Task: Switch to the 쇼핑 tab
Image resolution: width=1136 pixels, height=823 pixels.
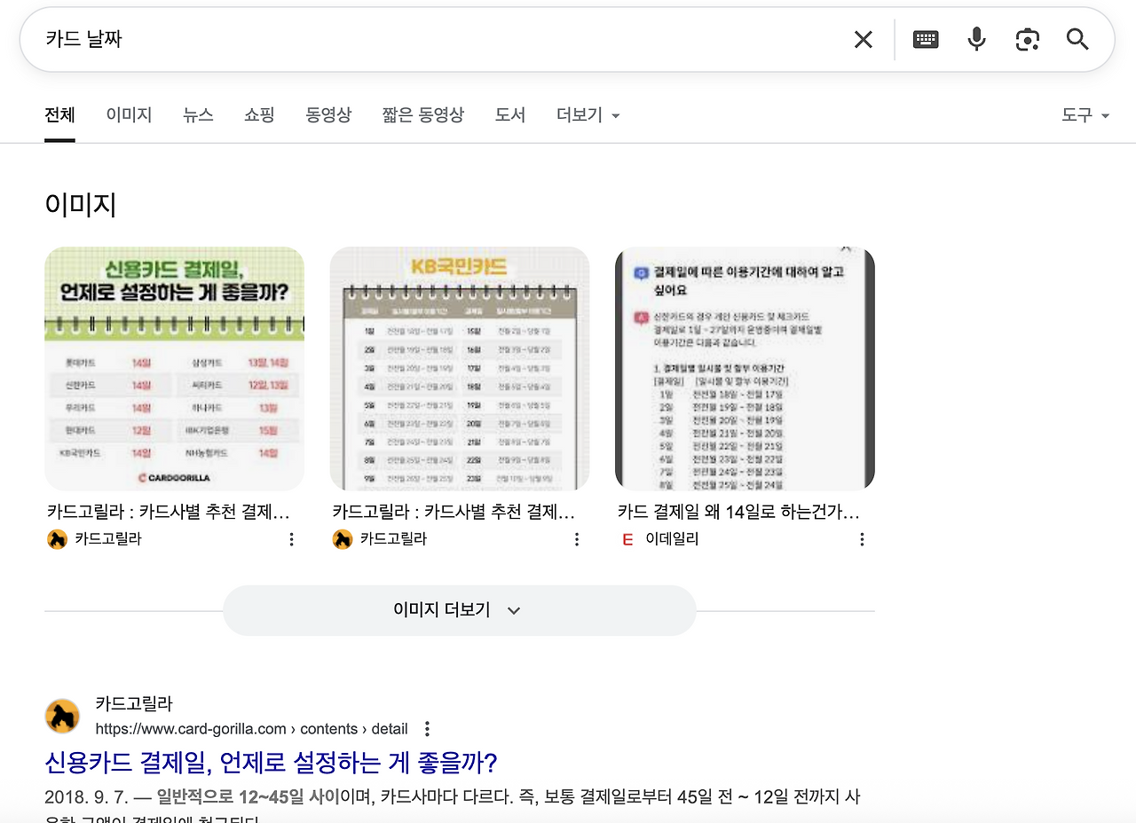Action: coord(258,114)
